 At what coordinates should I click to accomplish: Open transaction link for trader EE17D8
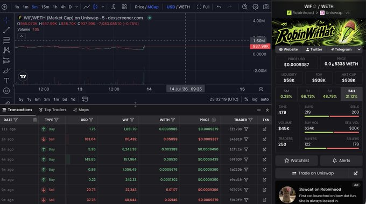[x=264, y=129]
